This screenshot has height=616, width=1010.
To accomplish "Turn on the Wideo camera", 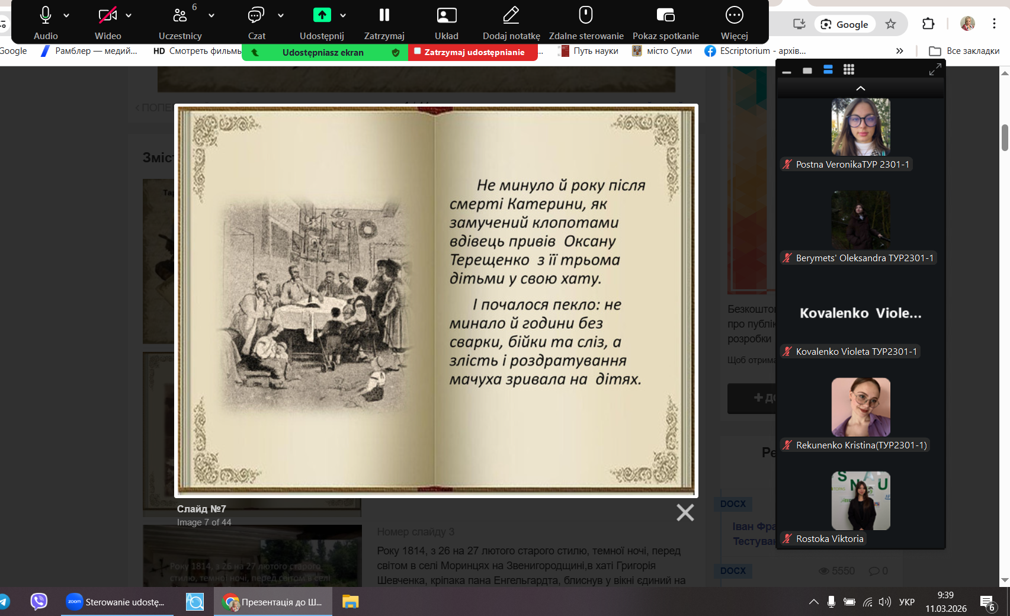I will 107,22.
